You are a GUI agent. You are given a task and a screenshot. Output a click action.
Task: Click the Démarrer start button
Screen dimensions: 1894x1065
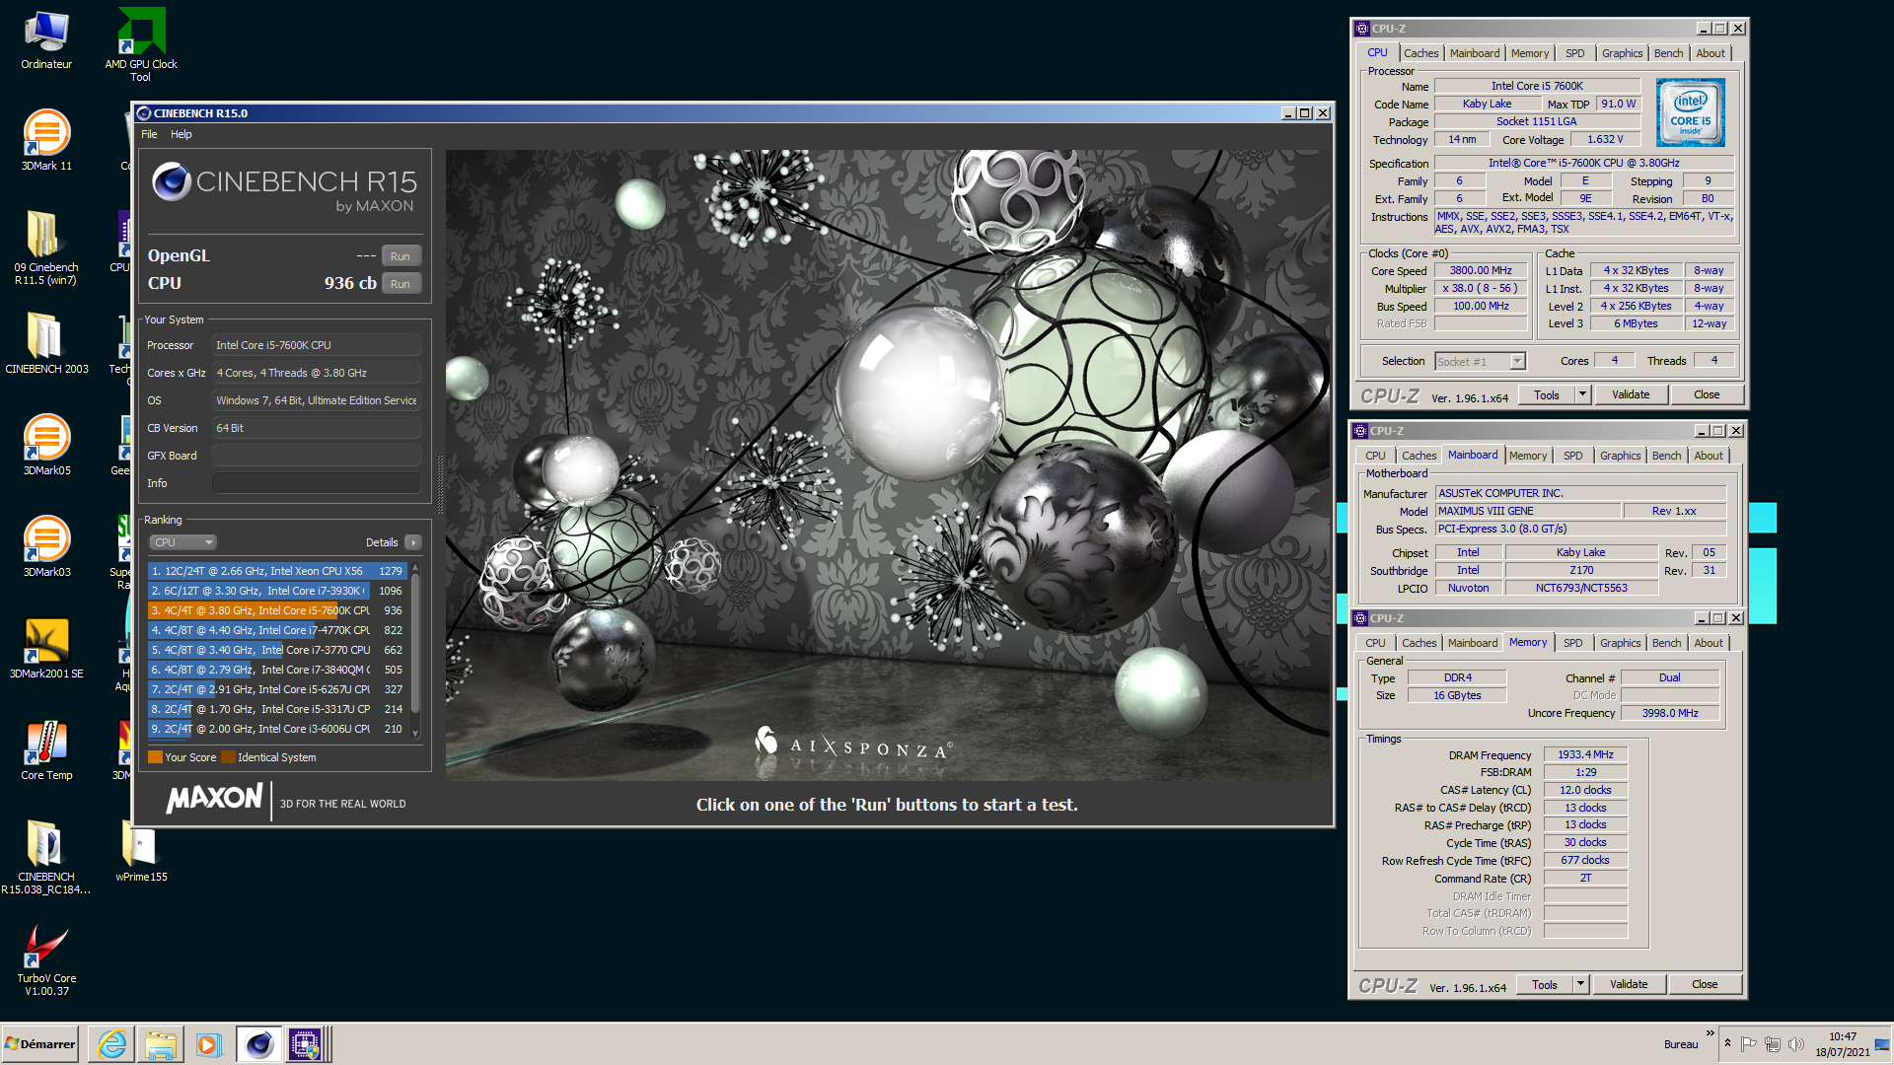click(x=40, y=1043)
